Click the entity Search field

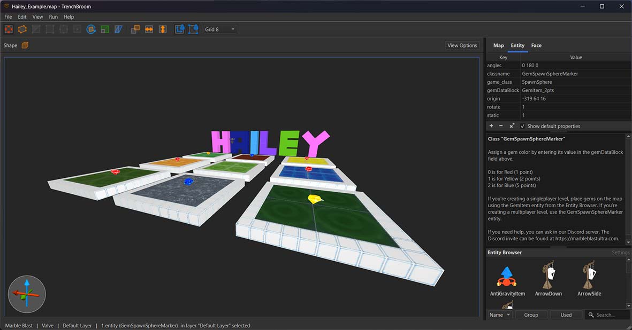coord(607,315)
